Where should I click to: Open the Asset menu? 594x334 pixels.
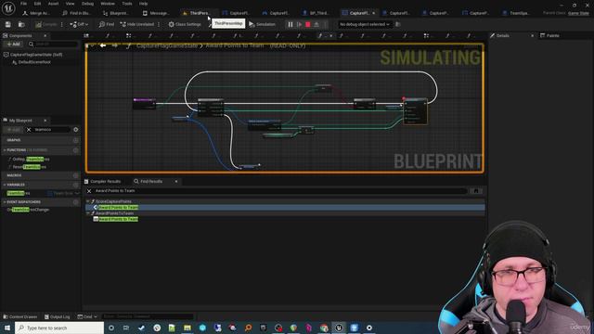tap(53, 4)
